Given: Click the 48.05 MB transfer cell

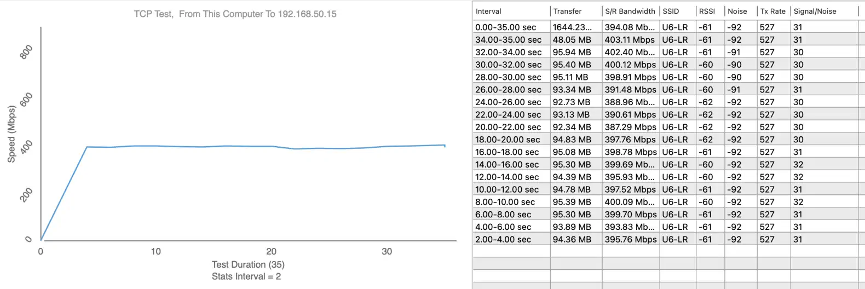Looking at the screenshot, I should pos(572,39).
